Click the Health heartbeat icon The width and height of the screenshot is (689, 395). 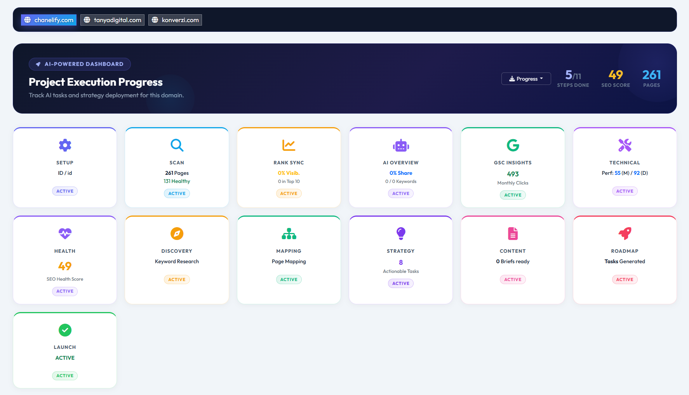click(65, 234)
